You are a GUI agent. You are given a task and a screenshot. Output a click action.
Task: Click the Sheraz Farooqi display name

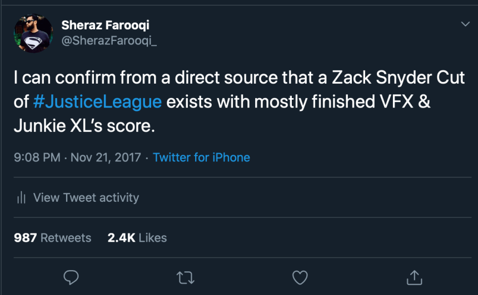tap(105, 25)
